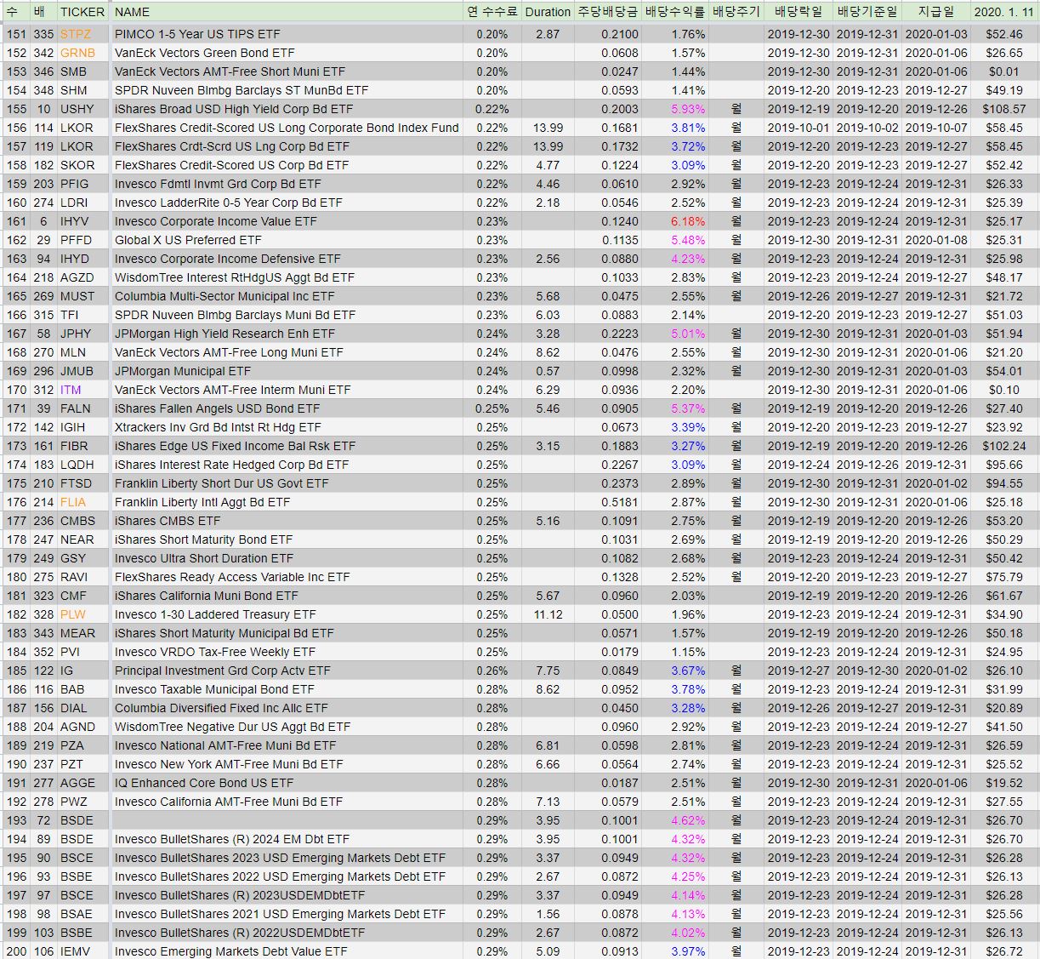Click the IG ticker cell
The height and width of the screenshot is (959, 1040).
[82, 671]
